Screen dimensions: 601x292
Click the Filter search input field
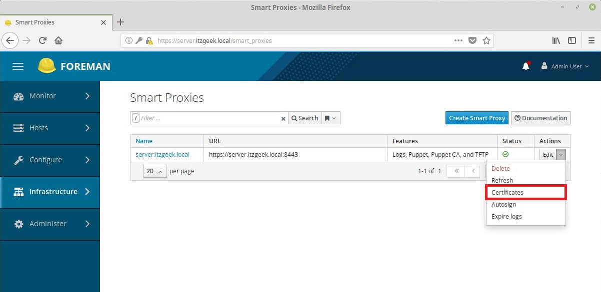coord(209,118)
